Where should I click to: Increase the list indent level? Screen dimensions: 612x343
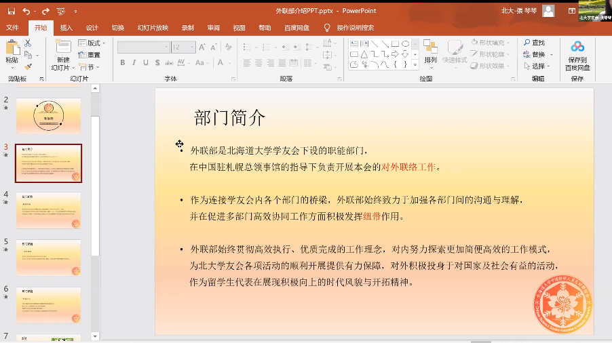297,47
